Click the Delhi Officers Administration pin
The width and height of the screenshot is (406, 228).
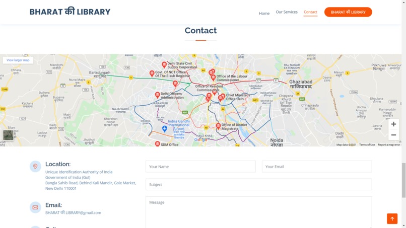pos(157,95)
